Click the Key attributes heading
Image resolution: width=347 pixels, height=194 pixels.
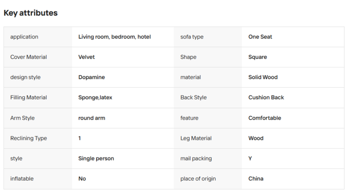coord(30,13)
